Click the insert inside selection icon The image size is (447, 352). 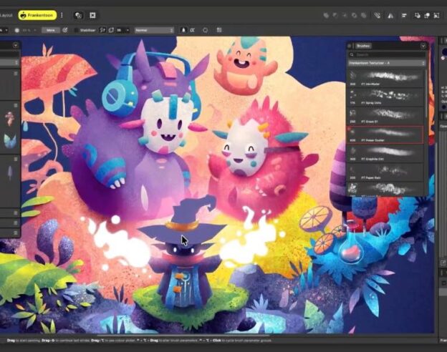(x=436, y=15)
